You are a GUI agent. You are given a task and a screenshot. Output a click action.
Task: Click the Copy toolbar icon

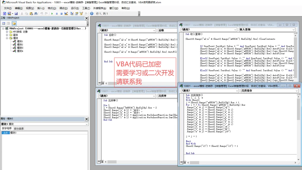coord(26,13)
